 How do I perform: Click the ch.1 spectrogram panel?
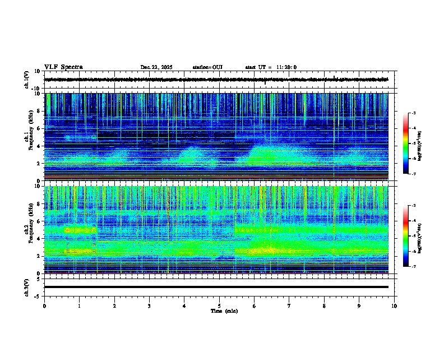216,137
